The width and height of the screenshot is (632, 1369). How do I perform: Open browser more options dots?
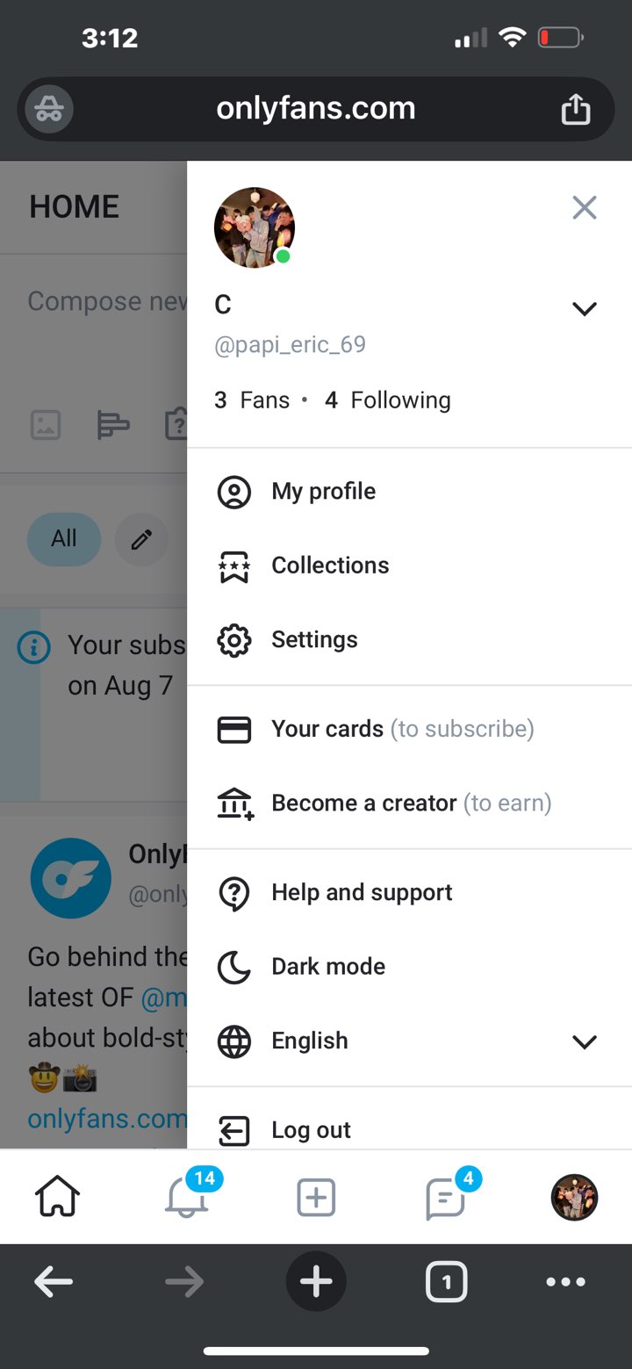(565, 1283)
